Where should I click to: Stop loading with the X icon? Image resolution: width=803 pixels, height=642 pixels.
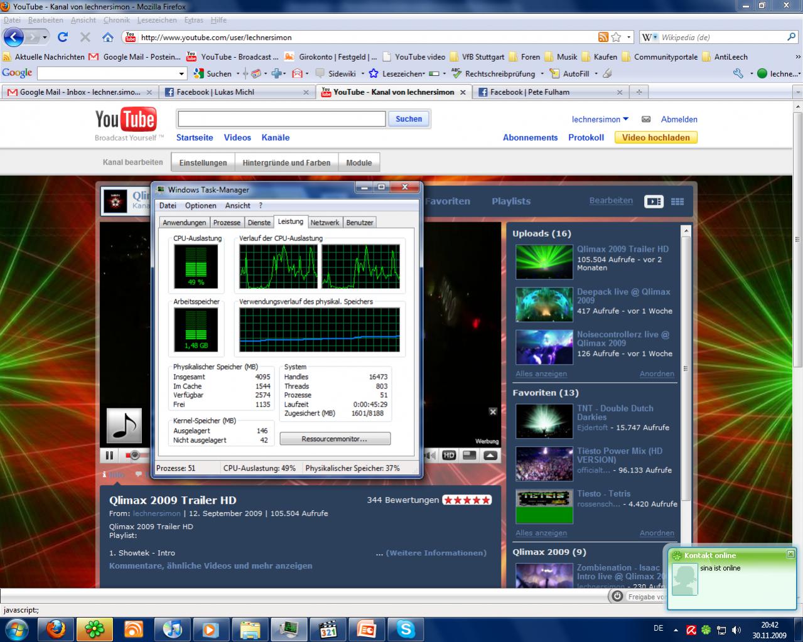85,37
